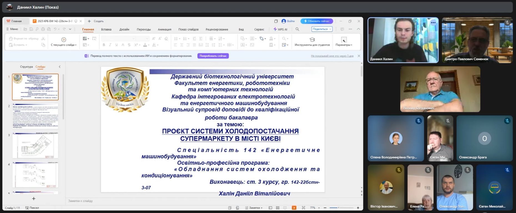
Task: Open the font name combo box
Action: 119,39
